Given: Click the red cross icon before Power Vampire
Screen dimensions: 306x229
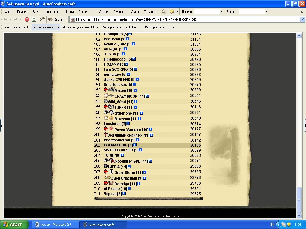Looking at the screenshot, I should click(x=106, y=129).
